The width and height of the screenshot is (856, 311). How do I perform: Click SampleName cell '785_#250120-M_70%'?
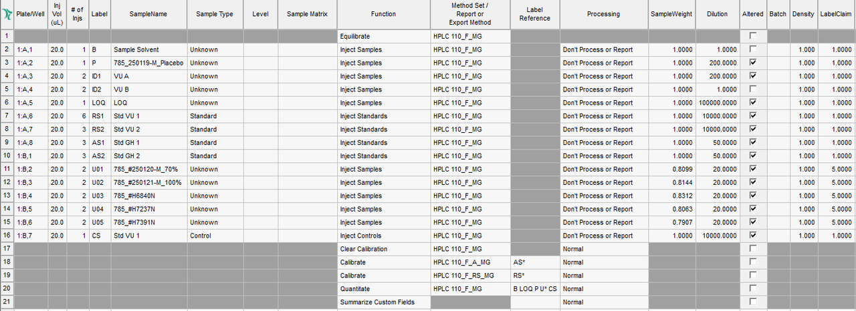tap(149, 170)
